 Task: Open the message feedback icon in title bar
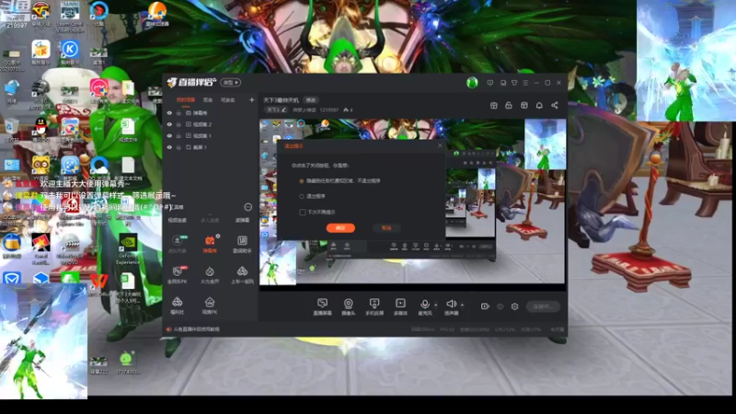click(490, 83)
